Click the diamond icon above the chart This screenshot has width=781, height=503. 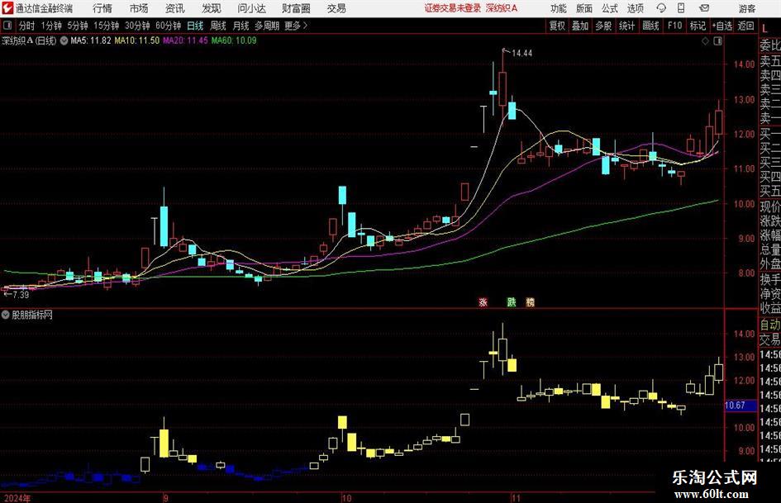point(705,41)
